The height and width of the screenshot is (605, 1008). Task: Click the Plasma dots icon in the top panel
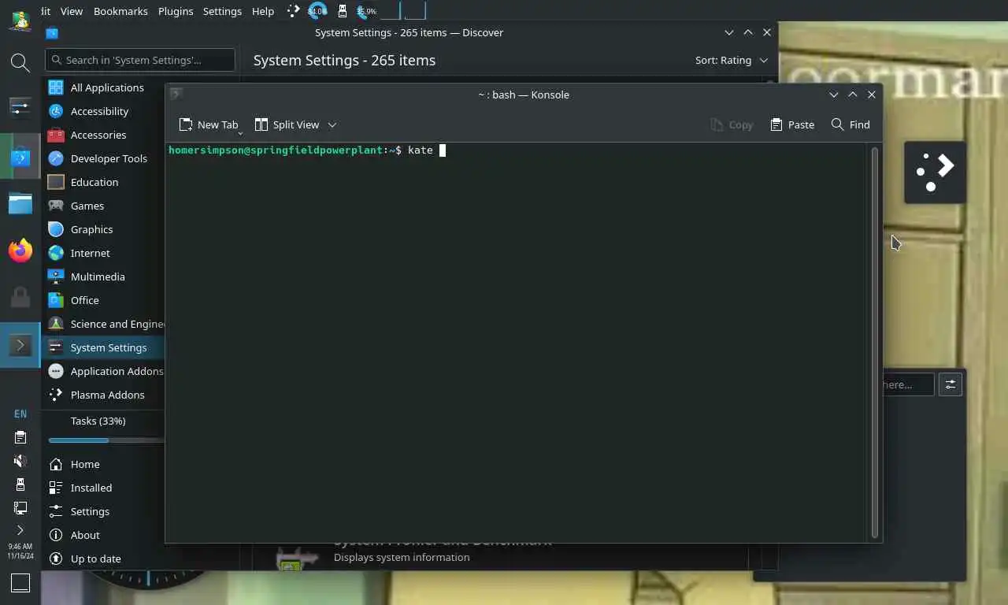click(x=293, y=11)
